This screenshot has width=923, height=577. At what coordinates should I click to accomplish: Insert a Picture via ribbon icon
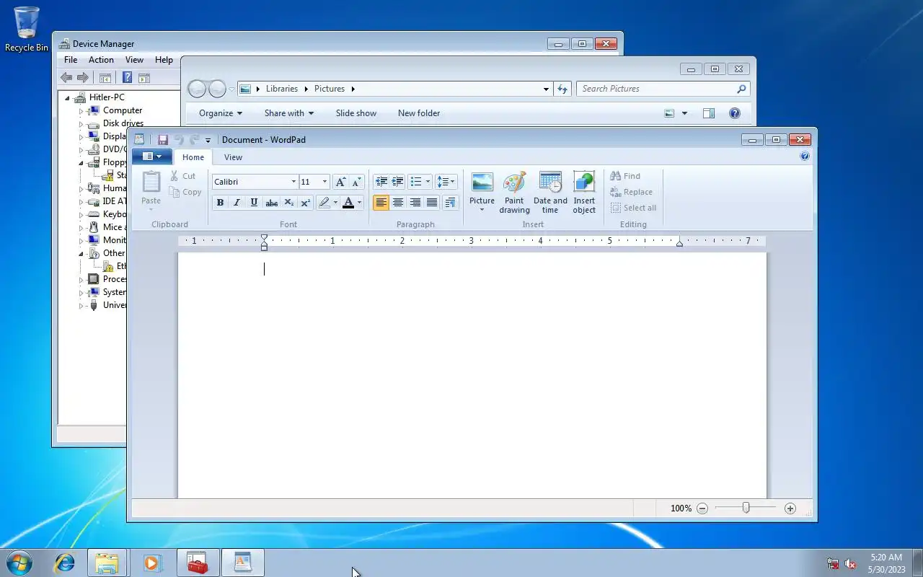[x=482, y=182]
